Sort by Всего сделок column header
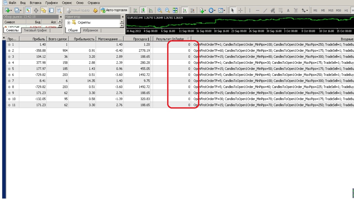 58,39
